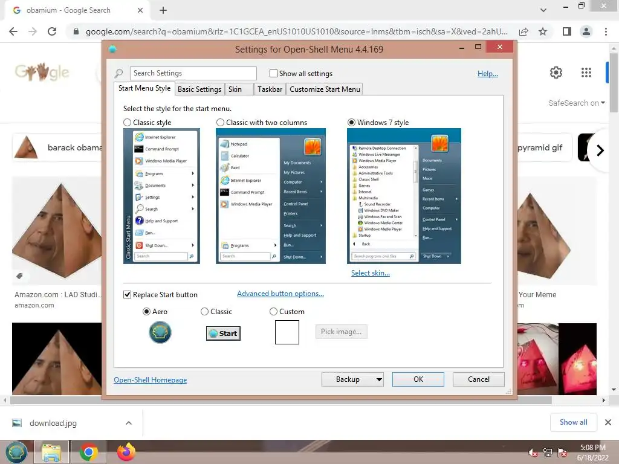Click the barack obama suggestion chip
The height and width of the screenshot is (464, 619).
(57, 147)
